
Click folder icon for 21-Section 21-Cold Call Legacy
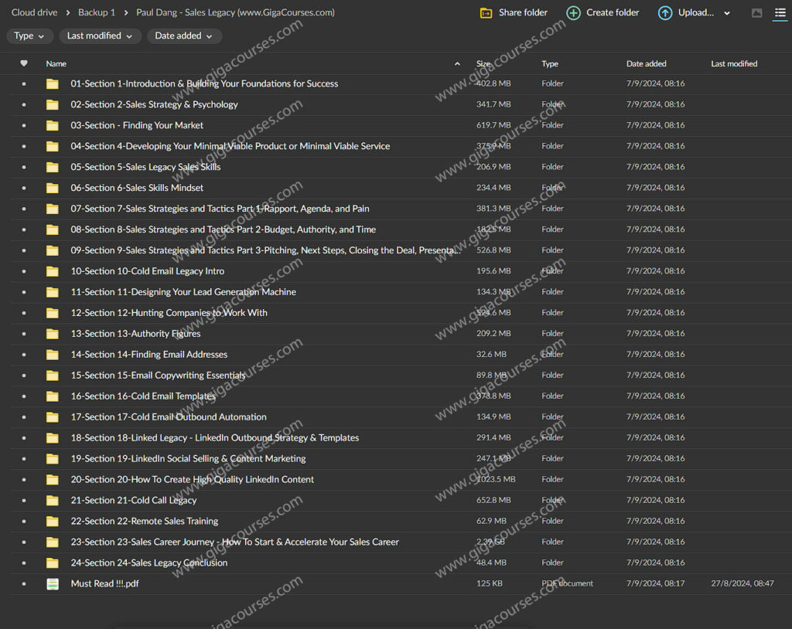[53, 501]
